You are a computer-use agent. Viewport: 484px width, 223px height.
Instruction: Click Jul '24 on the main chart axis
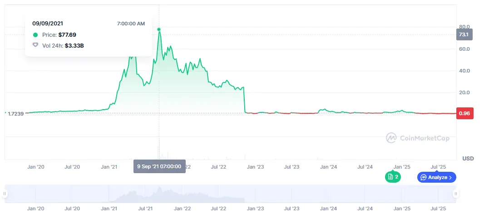(x=365, y=167)
